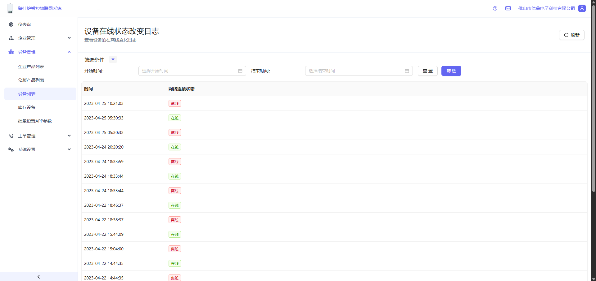This screenshot has height=281, width=596.
Task: Expand the 系统设置 menu
Action: [39, 149]
